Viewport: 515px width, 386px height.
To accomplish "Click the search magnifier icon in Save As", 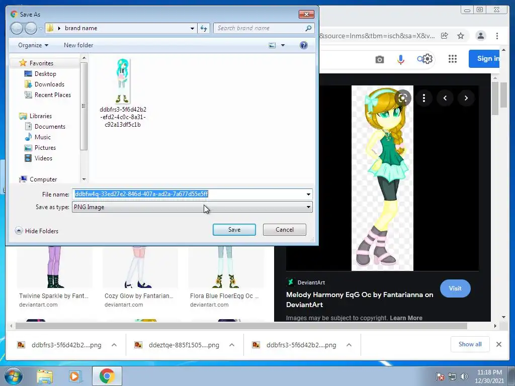I will tap(308, 28).
